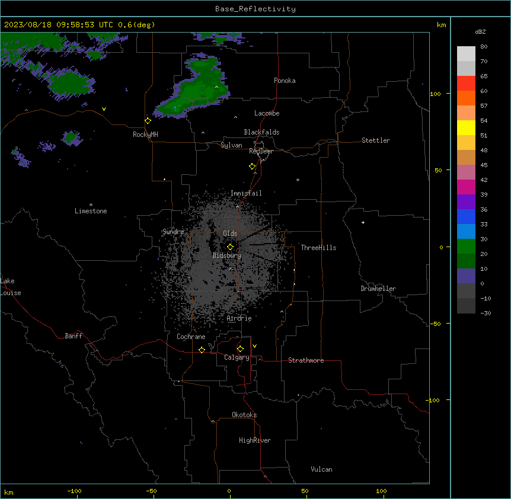Click the yellow diamond marker south of RedDeer

tap(252, 167)
